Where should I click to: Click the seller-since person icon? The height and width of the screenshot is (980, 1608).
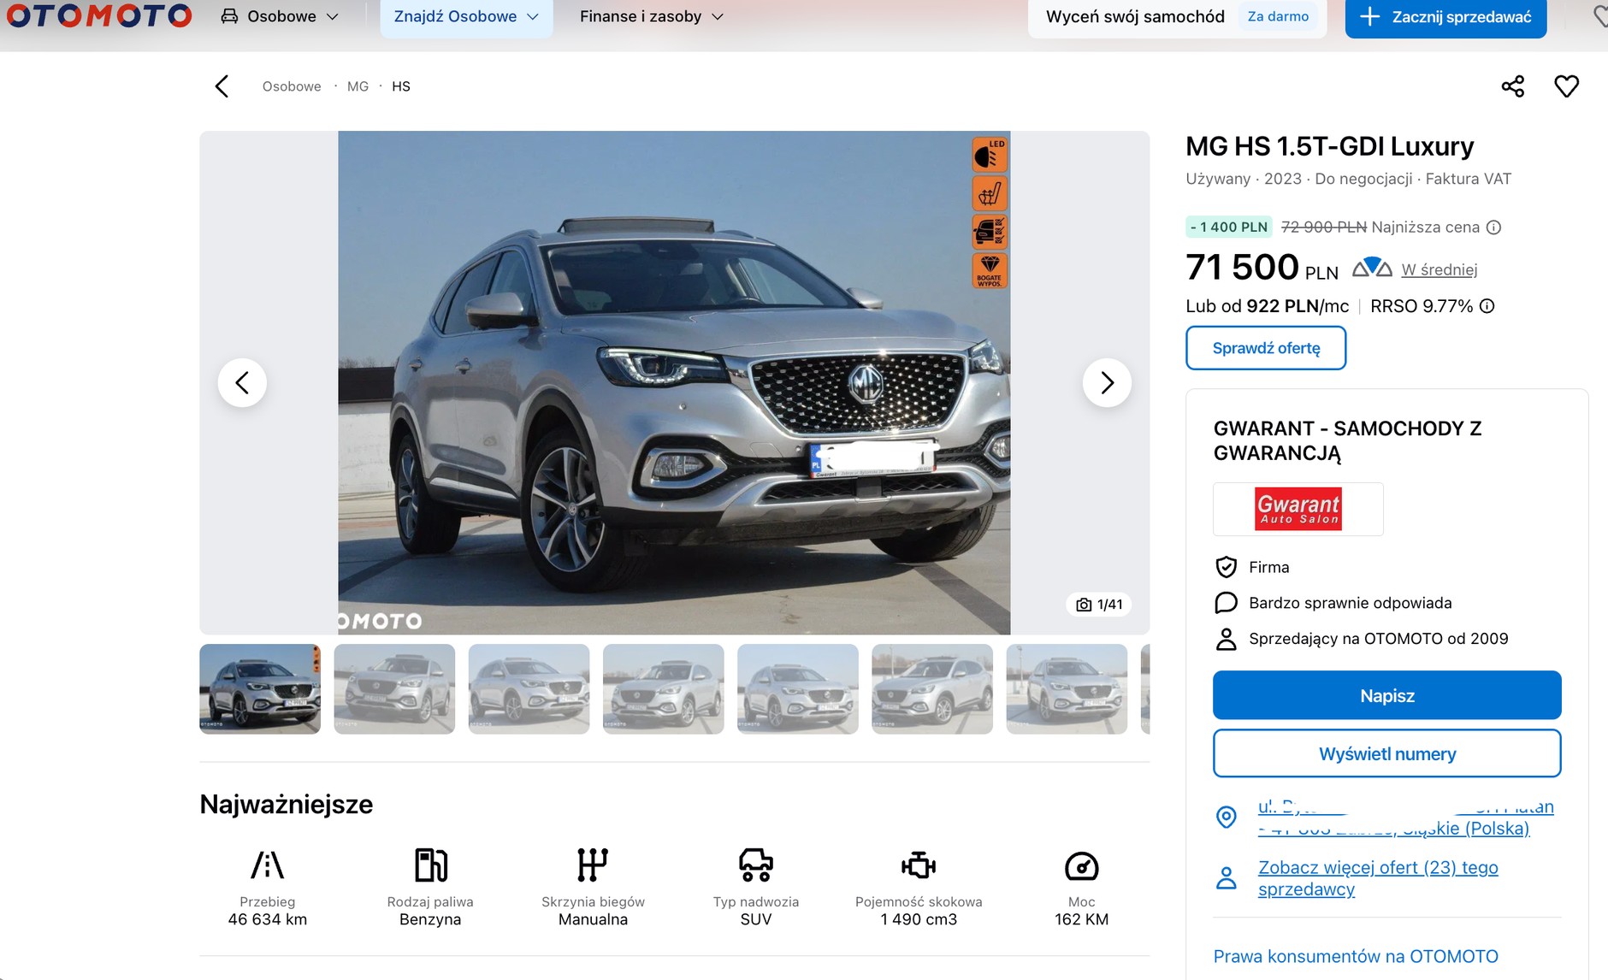point(1227,639)
